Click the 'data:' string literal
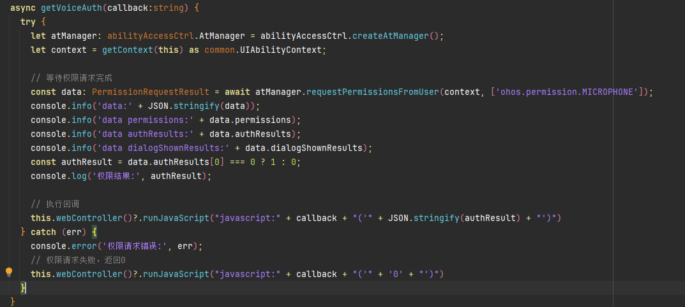The width and height of the screenshot is (685, 307). click(115, 106)
